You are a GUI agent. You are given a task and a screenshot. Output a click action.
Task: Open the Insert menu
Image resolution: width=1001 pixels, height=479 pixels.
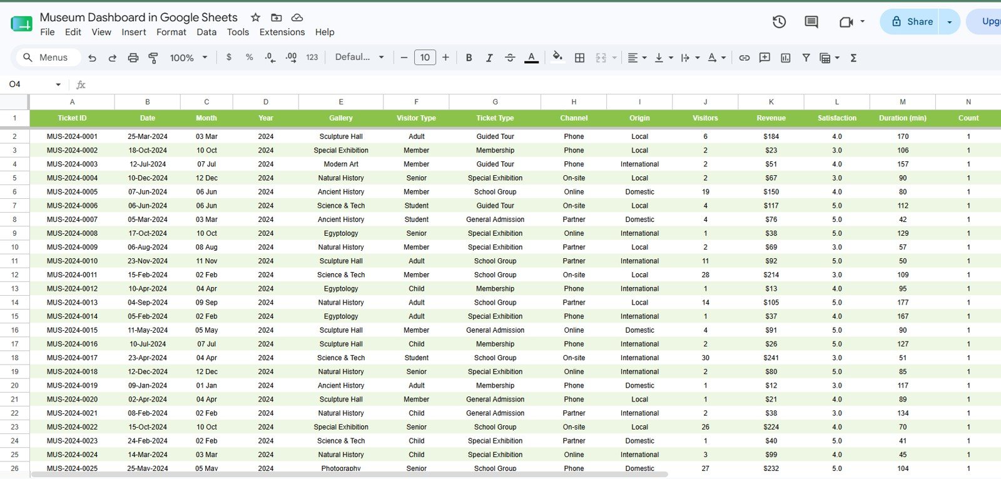[x=134, y=32]
